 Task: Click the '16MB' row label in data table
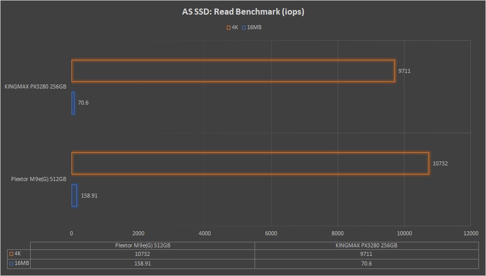[x=22, y=263]
